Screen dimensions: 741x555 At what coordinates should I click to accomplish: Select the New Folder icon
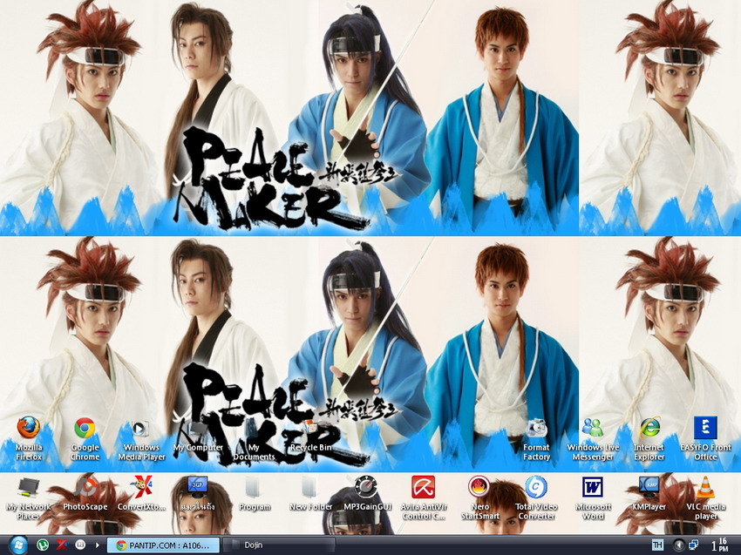tap(310, 495)
